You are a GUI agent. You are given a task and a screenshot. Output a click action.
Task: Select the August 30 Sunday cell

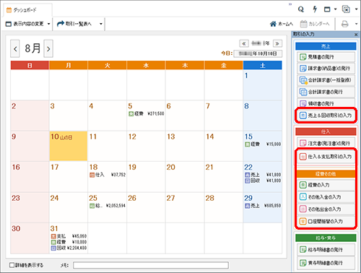tap(30, 238)
